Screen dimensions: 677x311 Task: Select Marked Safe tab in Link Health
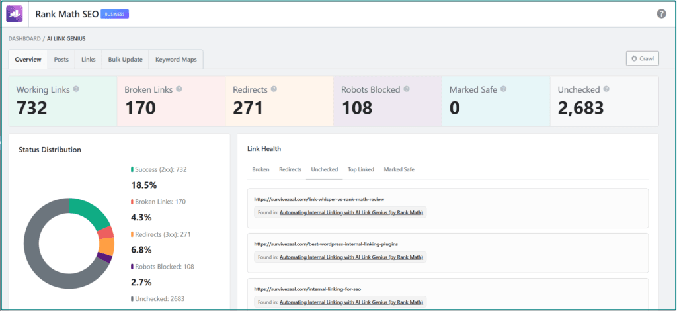click(x=399, y=169)
